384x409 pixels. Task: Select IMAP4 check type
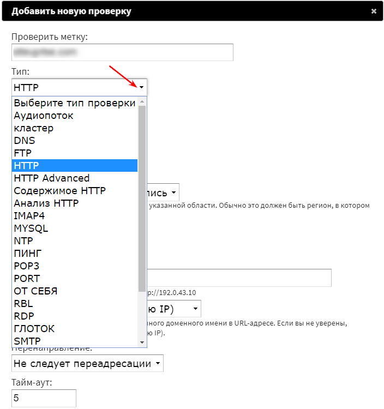(x=75, y=216)
